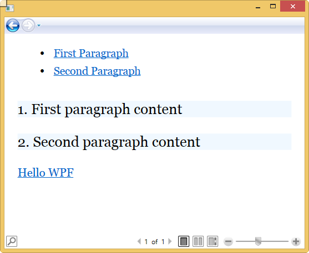The height and width of the screenshot is (253, 309).
Task: Follow the First Paragraph link
Action: (x=91, y=54)
